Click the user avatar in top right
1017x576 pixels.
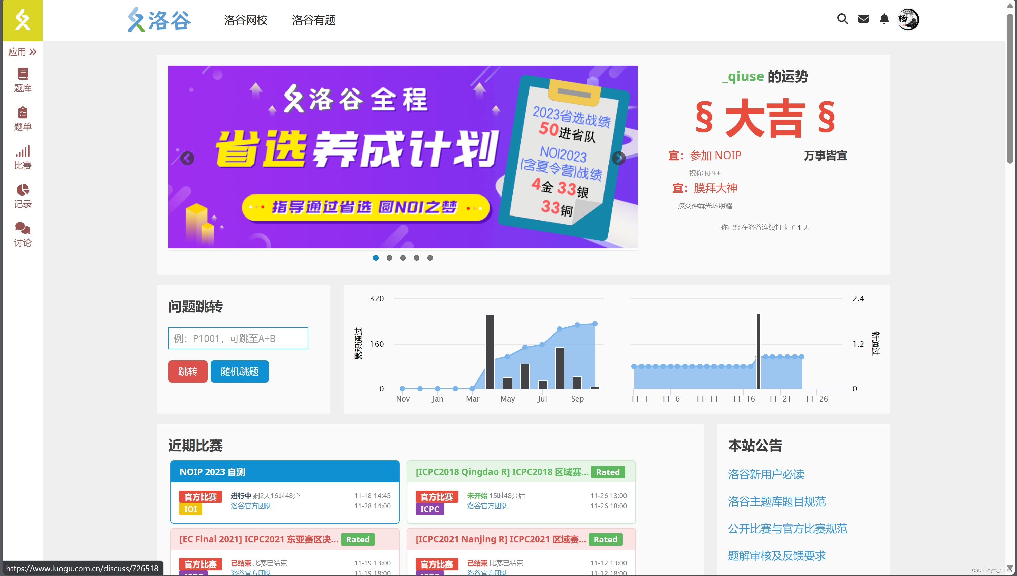tap(908, 19)
